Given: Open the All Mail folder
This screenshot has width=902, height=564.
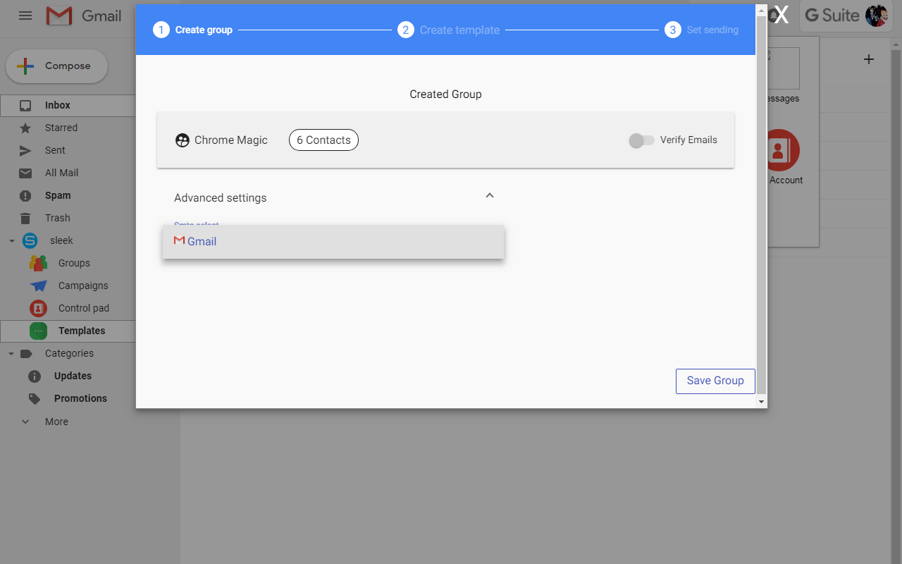Looking at the screenshot, I should (62, 173).
